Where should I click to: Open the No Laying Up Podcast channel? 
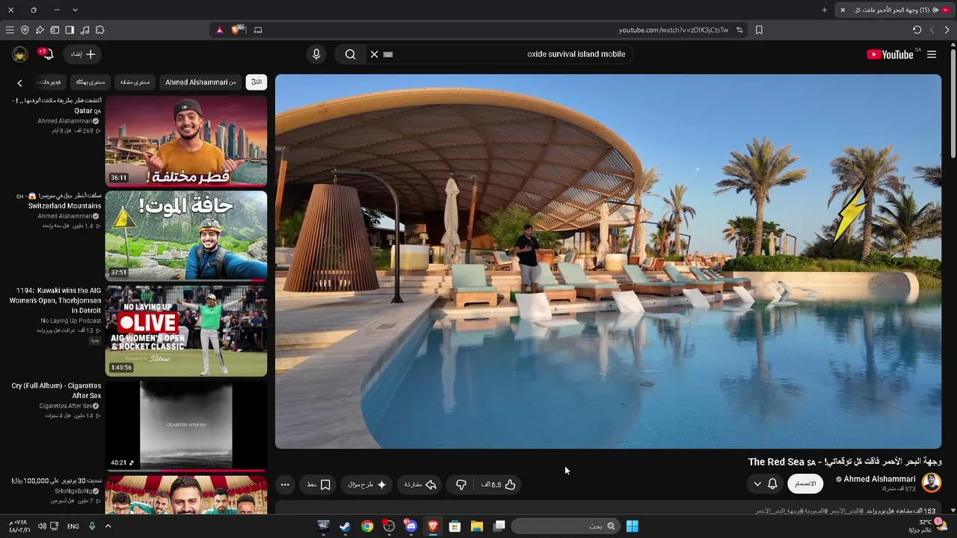tap(70, 321)
